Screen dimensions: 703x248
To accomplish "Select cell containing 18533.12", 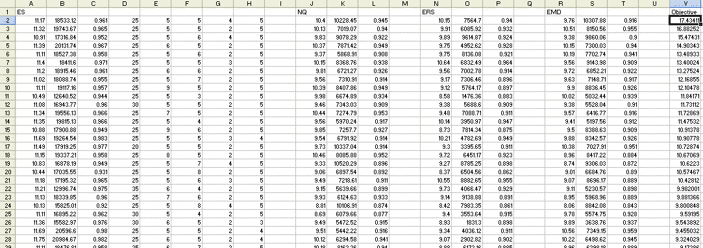I will click(62, 21).
